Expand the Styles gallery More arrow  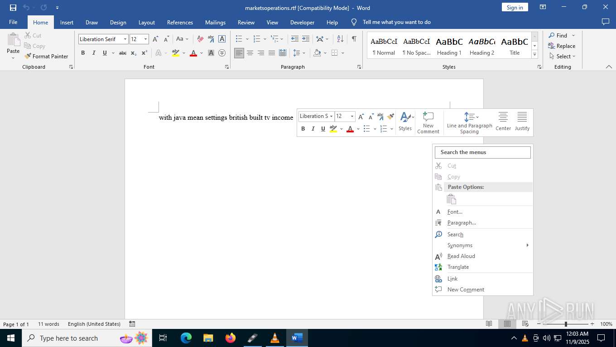(x=534, y=54)
